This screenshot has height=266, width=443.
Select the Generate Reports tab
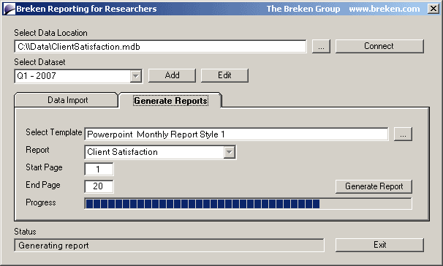[x=170, y=101]
